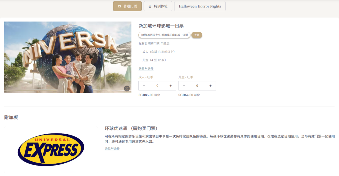The height and width of the screenshot is (176, 339).
Task: Increase the 成人 - 旺季 ticket quantity
Action: [x=170, y=86]
